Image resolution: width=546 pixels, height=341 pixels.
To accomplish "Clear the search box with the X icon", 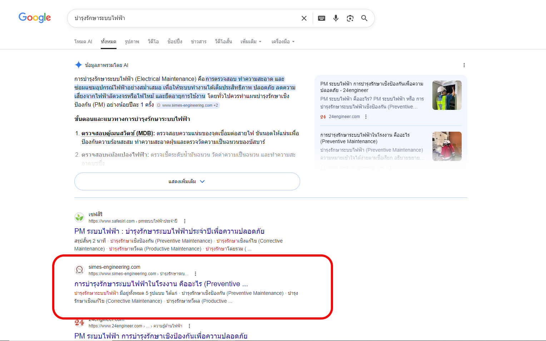I will pos(304,18).
